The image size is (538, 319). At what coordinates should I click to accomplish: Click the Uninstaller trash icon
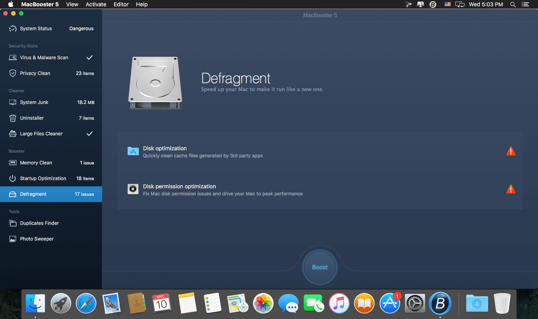click(x=13, y=118)
